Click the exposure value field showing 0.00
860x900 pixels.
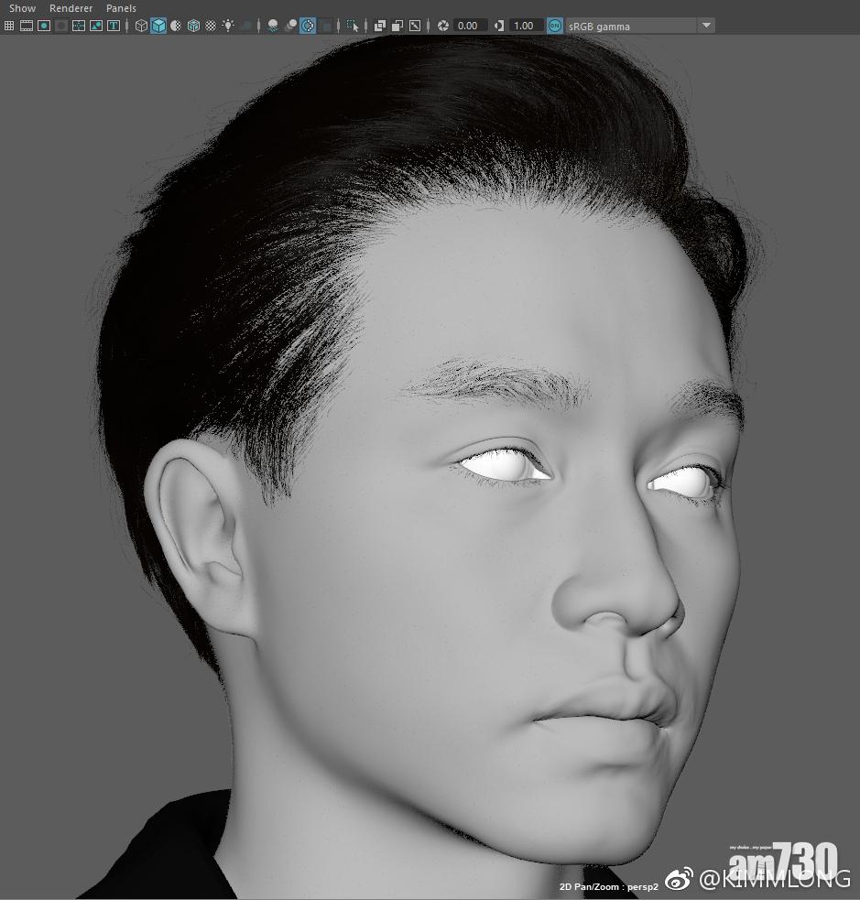469,26
